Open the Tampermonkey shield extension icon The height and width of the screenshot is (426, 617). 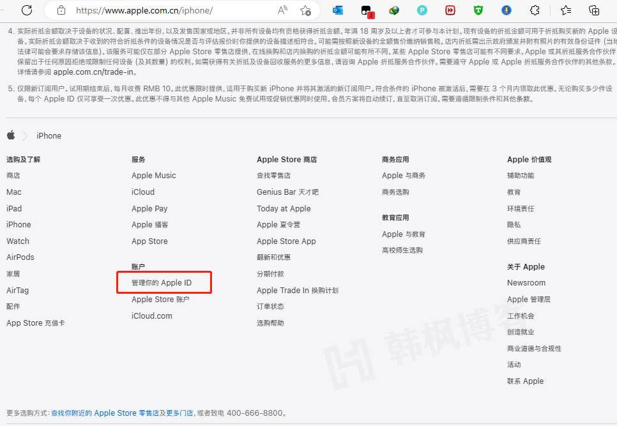[x=478, y=10]
